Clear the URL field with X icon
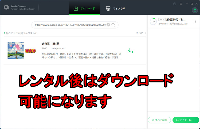The width and height of the screenshot is (200, 129). click(108, 25)
